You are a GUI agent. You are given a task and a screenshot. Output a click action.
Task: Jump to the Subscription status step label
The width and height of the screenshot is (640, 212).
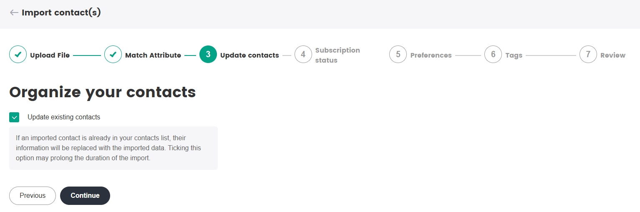(x=338, y=55)
